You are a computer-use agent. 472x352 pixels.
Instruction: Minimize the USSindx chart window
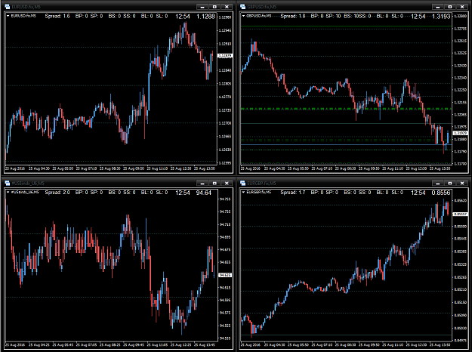[202, 183]
